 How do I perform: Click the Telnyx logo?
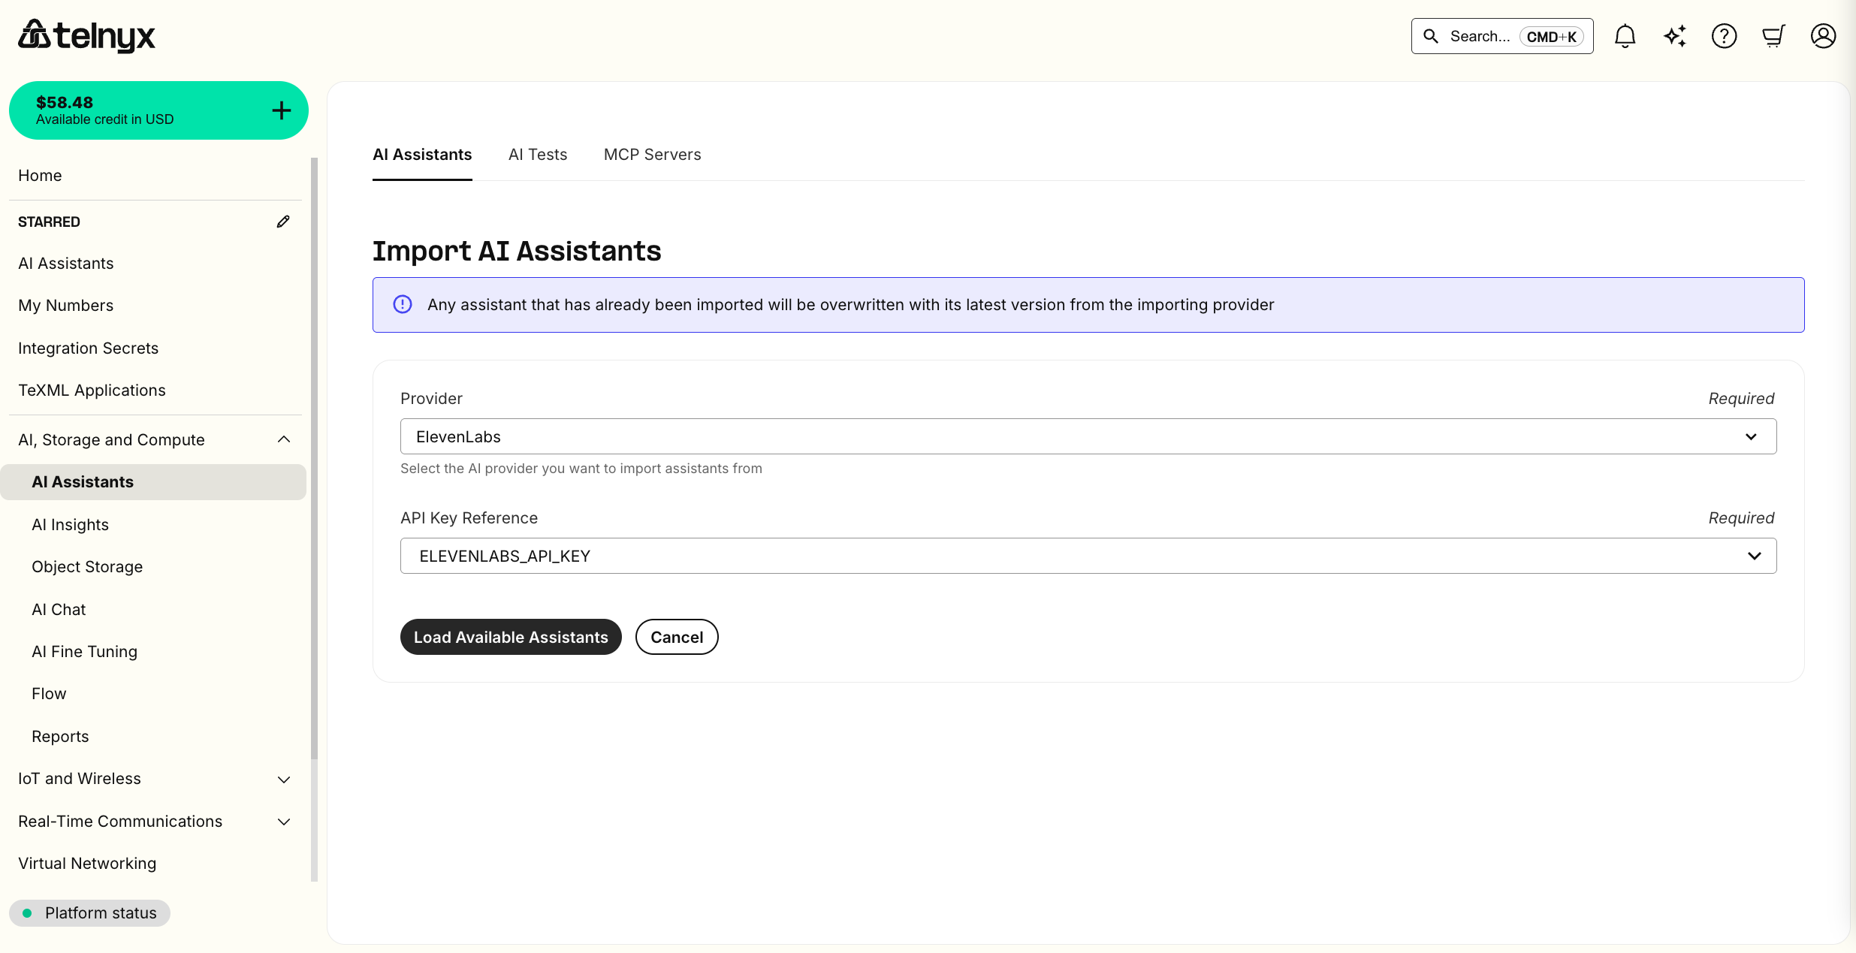86,35
